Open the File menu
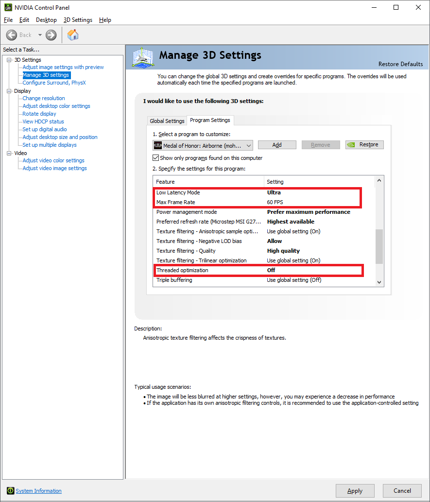 click(8, 20)
